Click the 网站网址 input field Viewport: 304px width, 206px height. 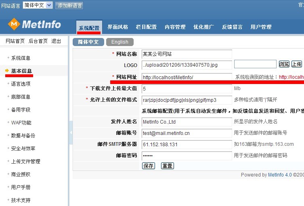(187, 77)
